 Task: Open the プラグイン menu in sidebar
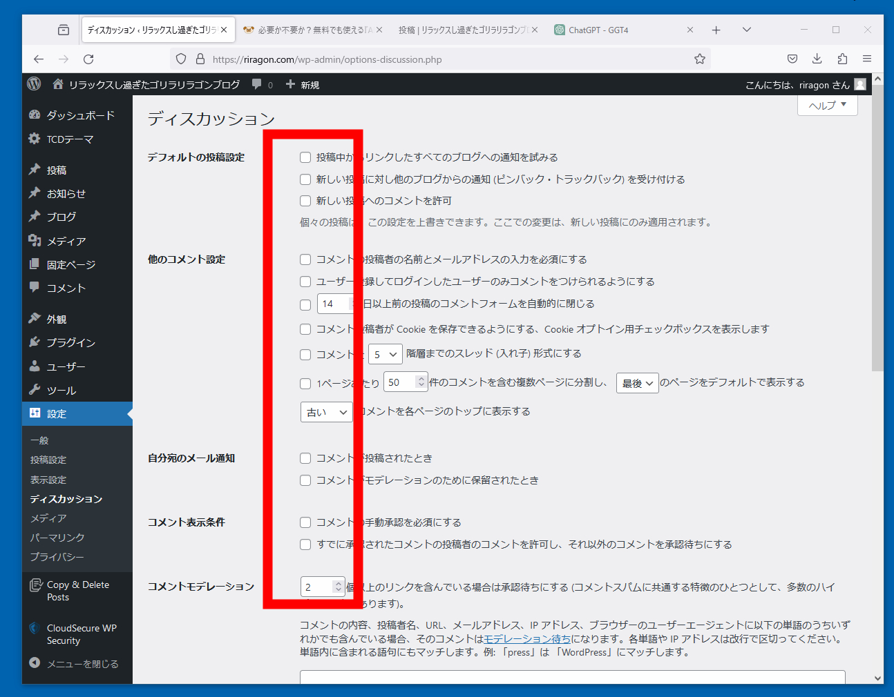coord(70,343)
